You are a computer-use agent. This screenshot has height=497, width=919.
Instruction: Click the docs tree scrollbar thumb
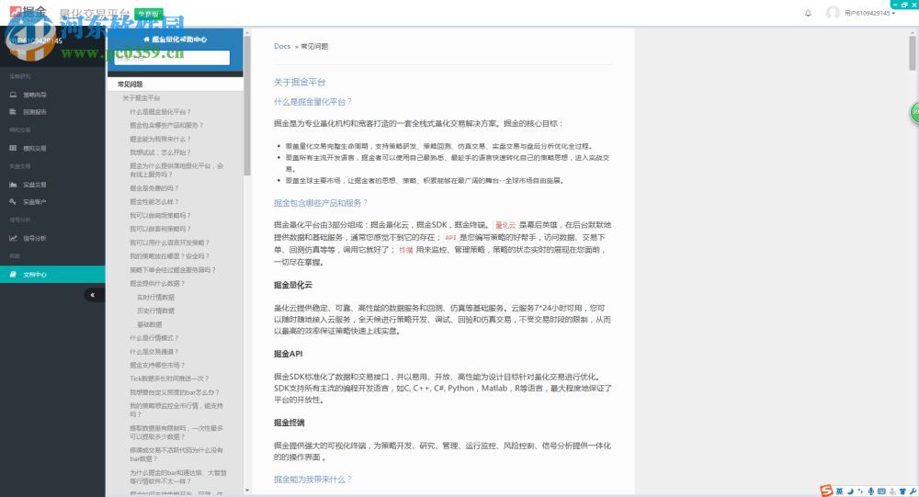tap(246, 106)
